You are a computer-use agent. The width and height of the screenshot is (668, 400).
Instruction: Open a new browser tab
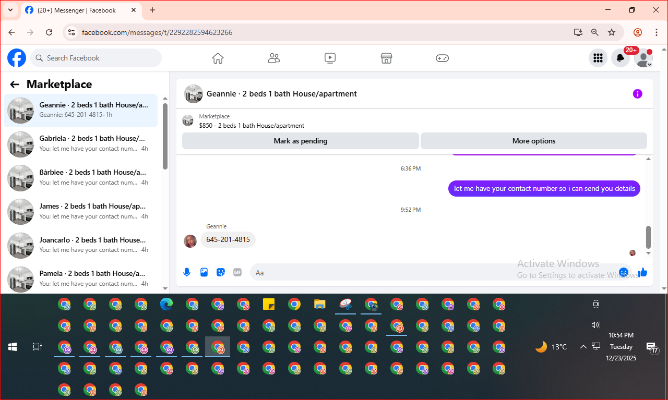[x=152, y=10]
